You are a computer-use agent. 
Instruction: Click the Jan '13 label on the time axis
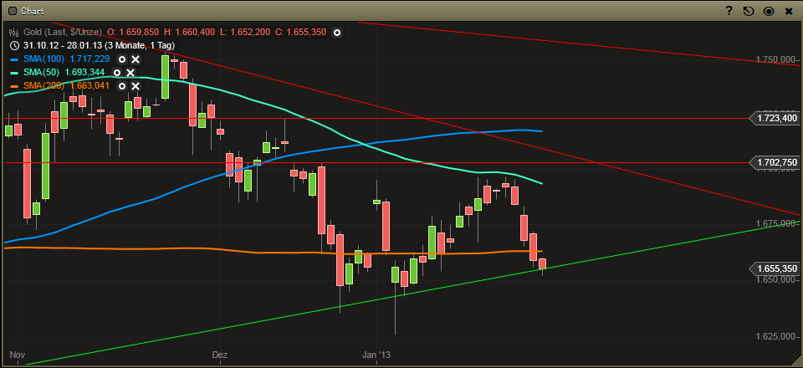(378, 355)
